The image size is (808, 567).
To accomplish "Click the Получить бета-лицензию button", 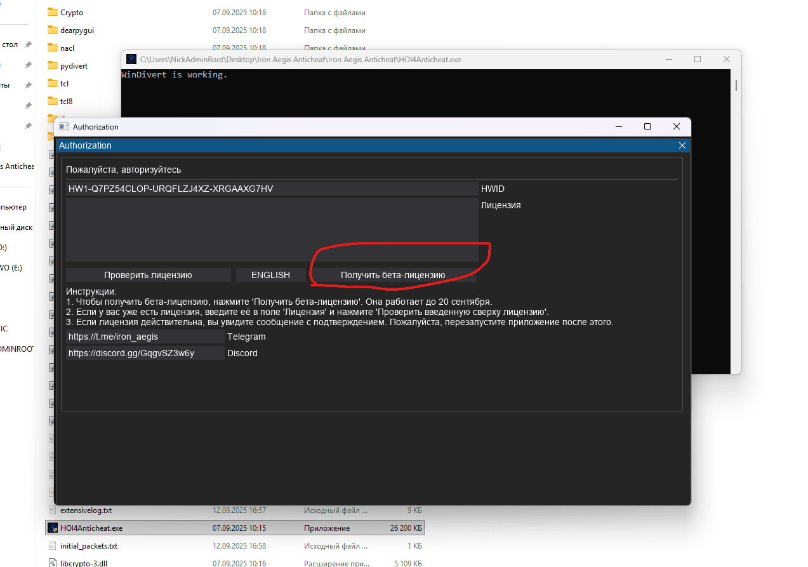I will (394, 274).
